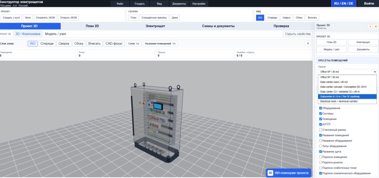This screenshot has height=178, width=379.
Task: Click the Создать с нуля button
Action: coord(11,18)
